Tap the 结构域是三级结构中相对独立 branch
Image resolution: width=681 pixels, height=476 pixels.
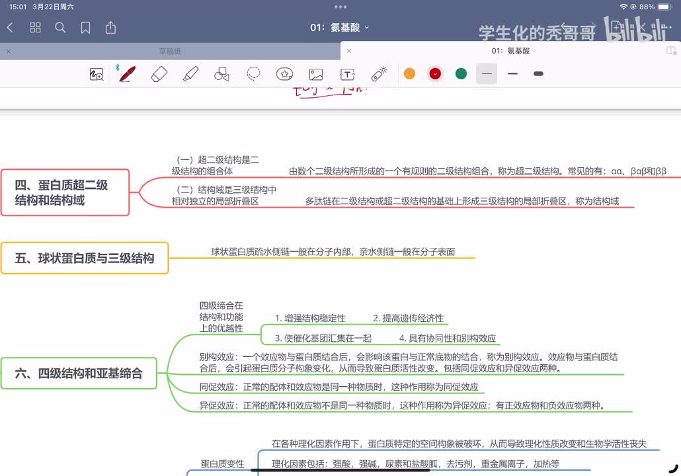click(224, 196)
